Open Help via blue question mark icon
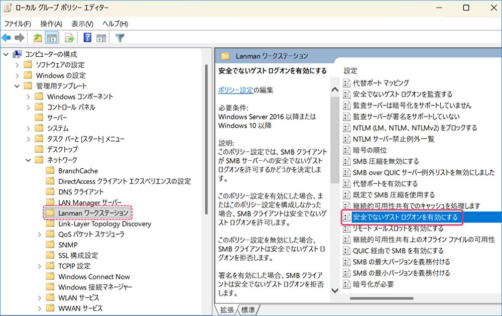This screenshot has height=316, width=502. (x=87, y=38)
